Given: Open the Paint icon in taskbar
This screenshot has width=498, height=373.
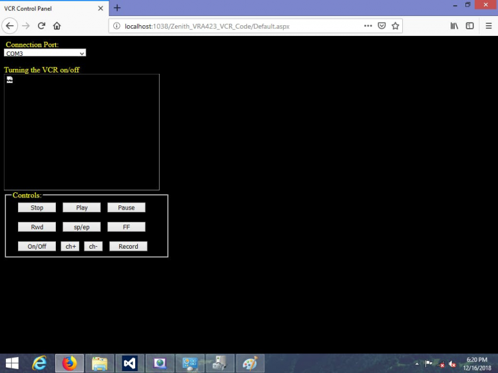Looking at the screenshot, I should click(250, 364).
